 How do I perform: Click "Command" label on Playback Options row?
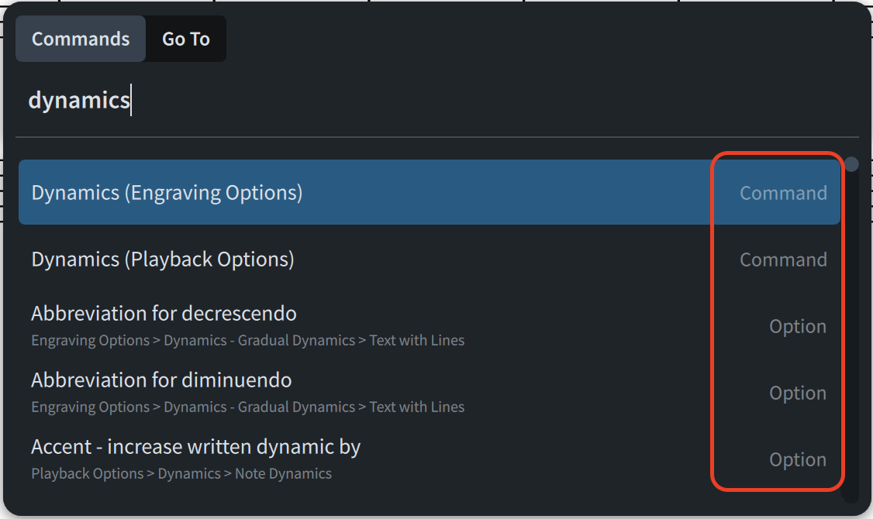783,259
